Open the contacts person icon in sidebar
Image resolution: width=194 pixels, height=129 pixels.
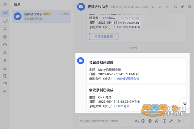click(5, 60)
